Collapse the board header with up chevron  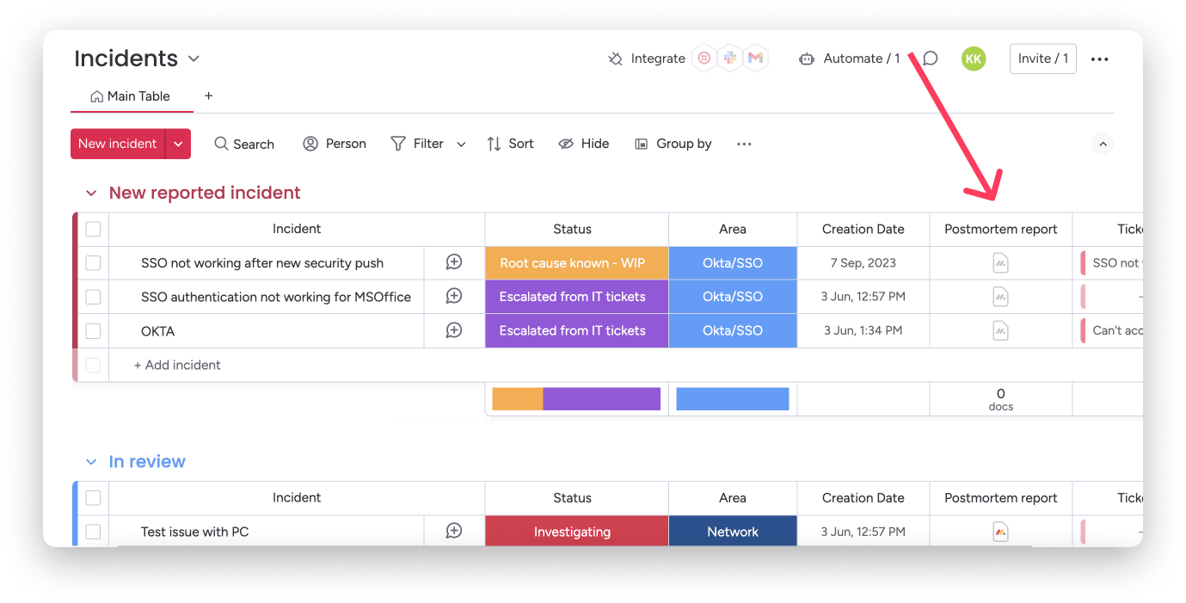(x=1103, y=144)
